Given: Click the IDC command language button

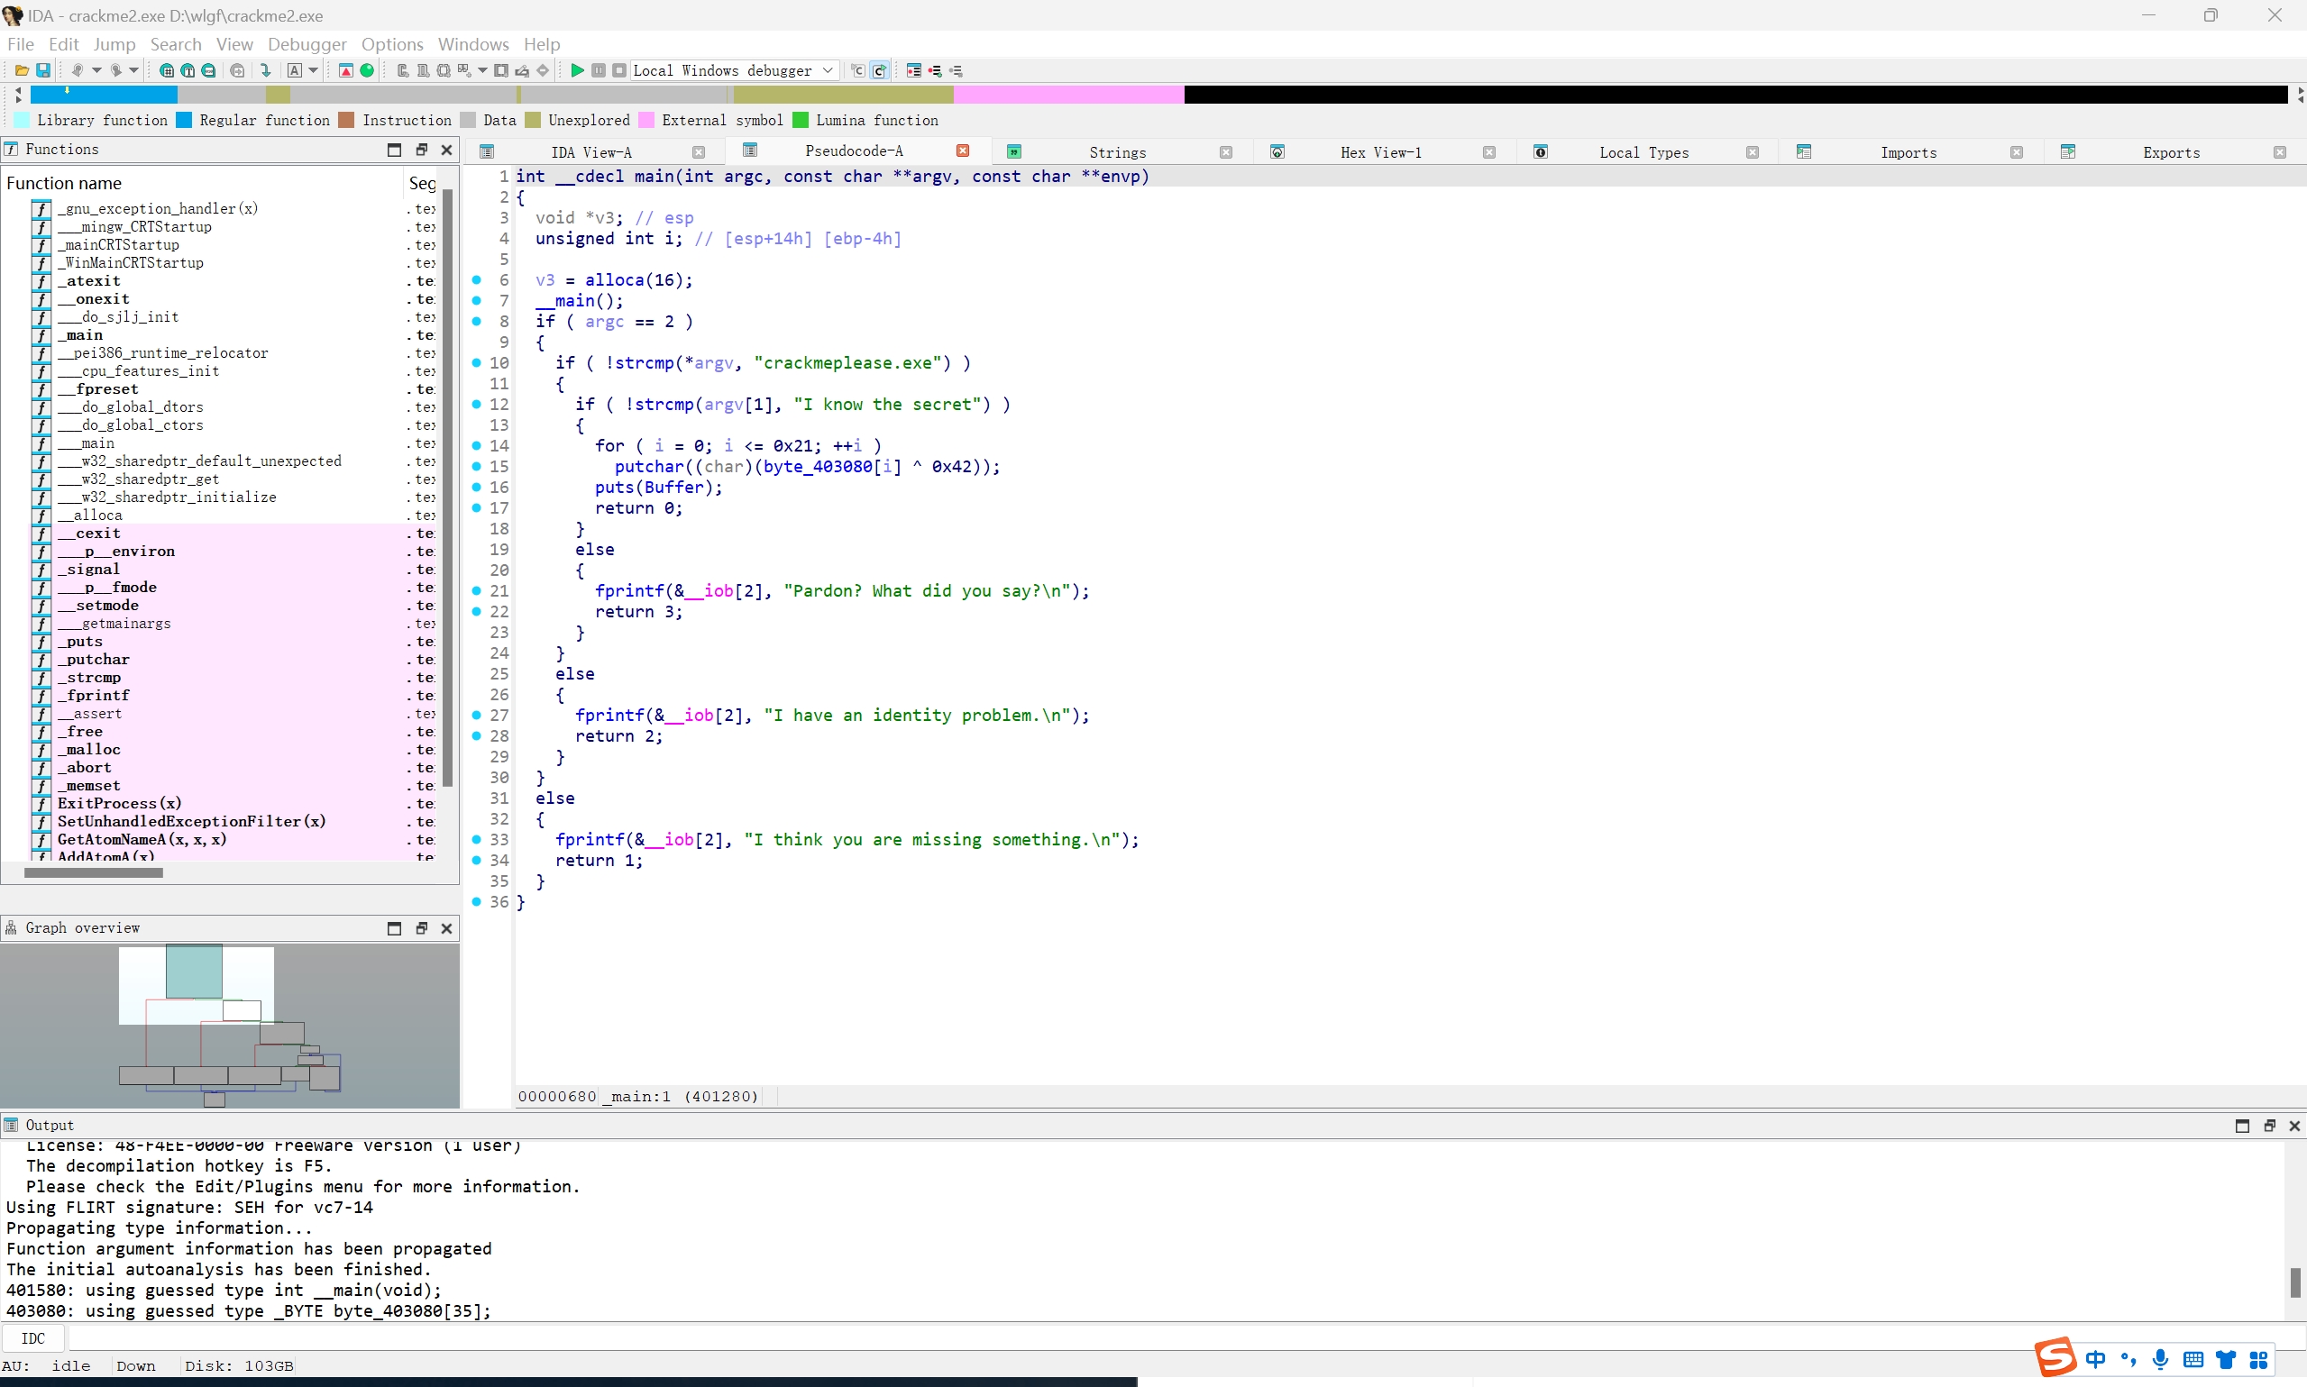Looking at the screenshot, I should pyautogui.click(x=32, y=1337).
